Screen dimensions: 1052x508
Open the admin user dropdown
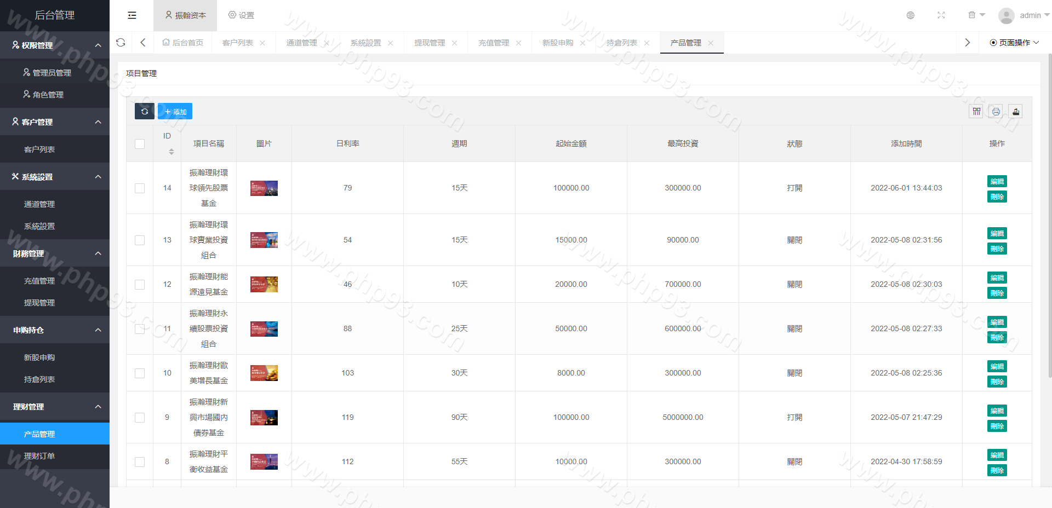pyautogui.click(x=1024, y=15)
